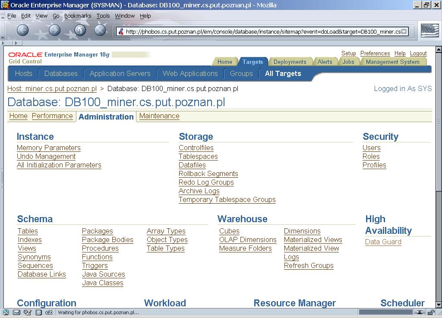Click the URL address field
This screenshot has height=318, width=442.
coord(263,31)
